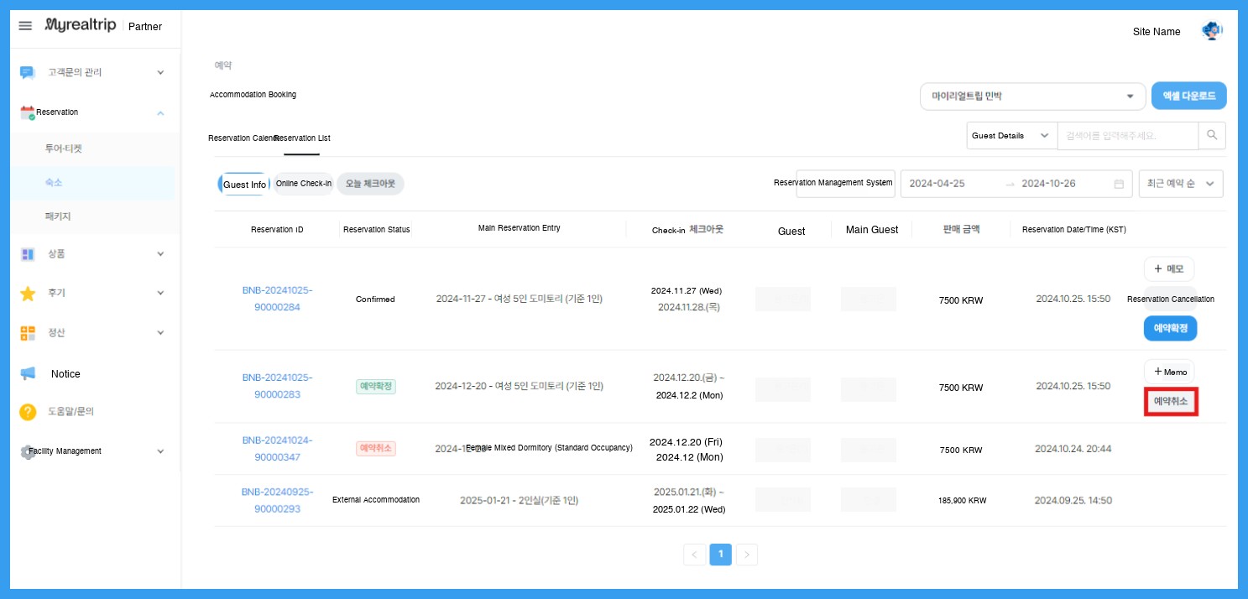Viewport: 1248px width, 599px height.
Task: Go to the next page arrow
Action: pyautogui.click(x=747, y=555)
